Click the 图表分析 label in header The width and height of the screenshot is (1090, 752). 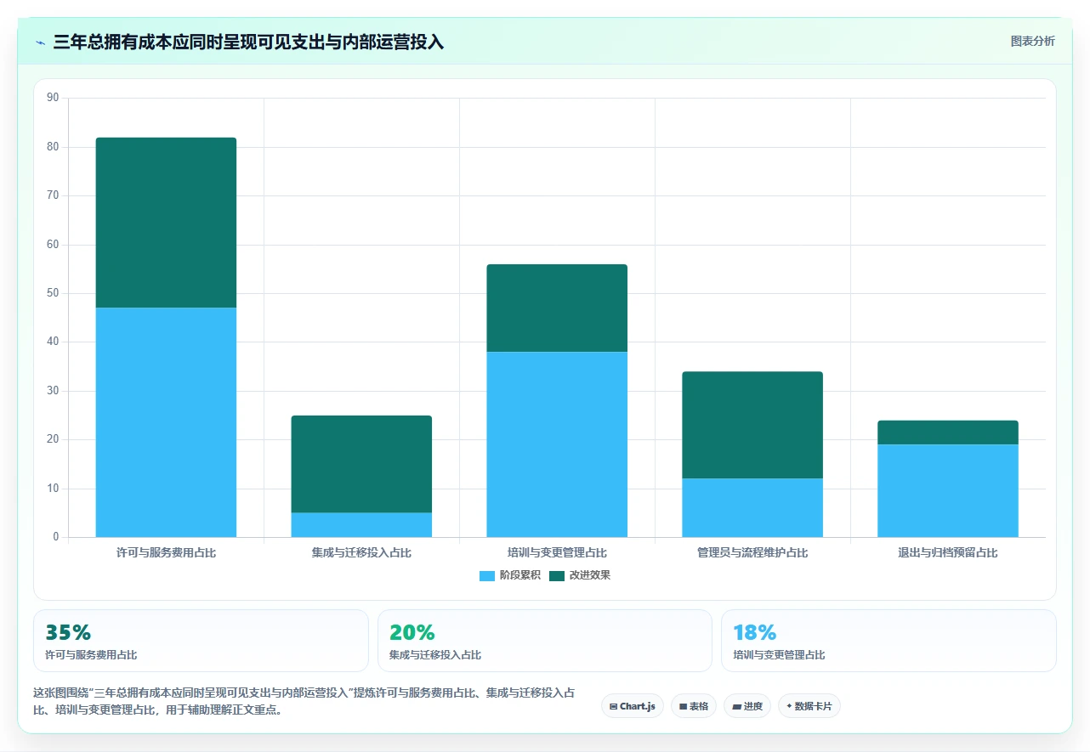click(1032, 41)
